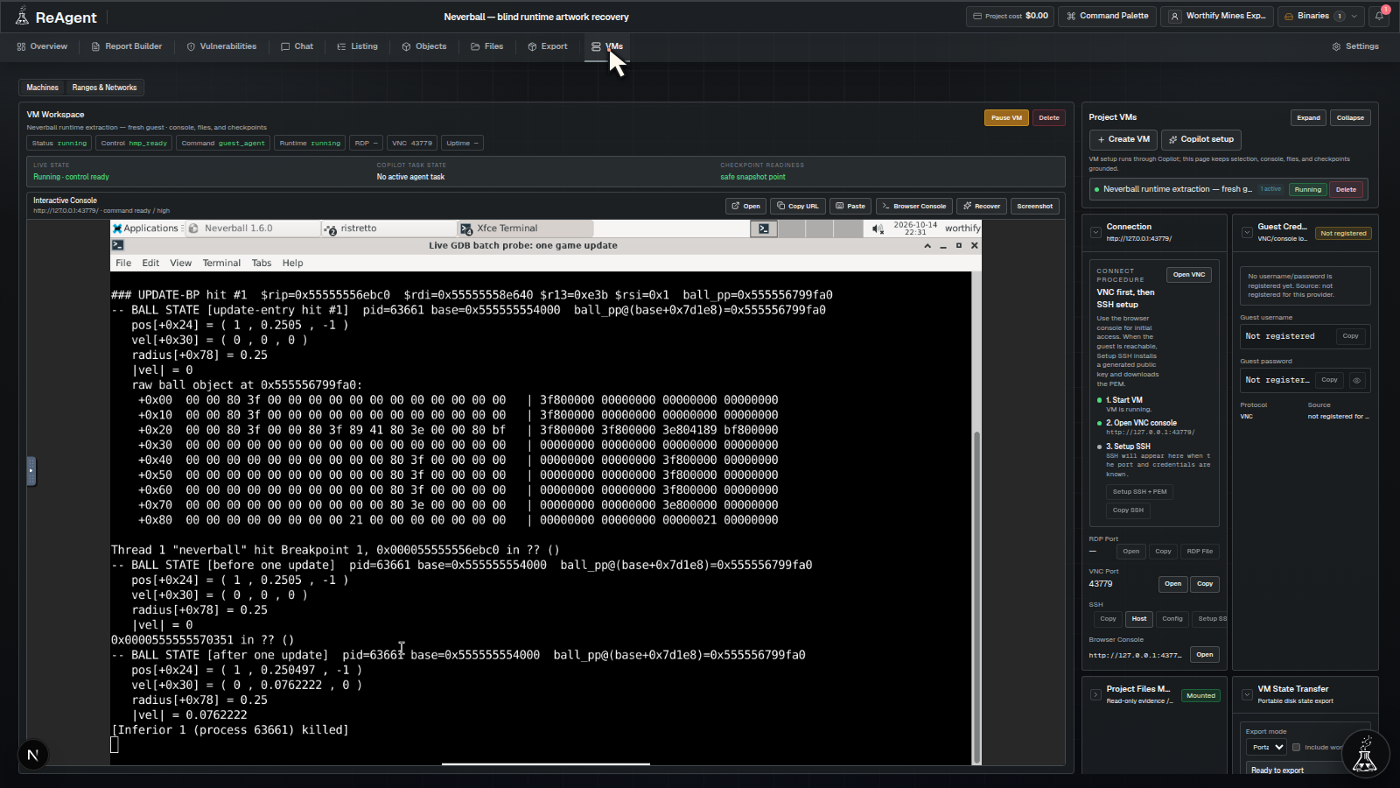Delete the VM from the Workspace header
The height and width of the screenshot is (788, 1400).
click(x=1049, y=117)
